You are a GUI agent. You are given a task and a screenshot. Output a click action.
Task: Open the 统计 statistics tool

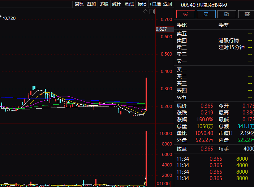116,4
